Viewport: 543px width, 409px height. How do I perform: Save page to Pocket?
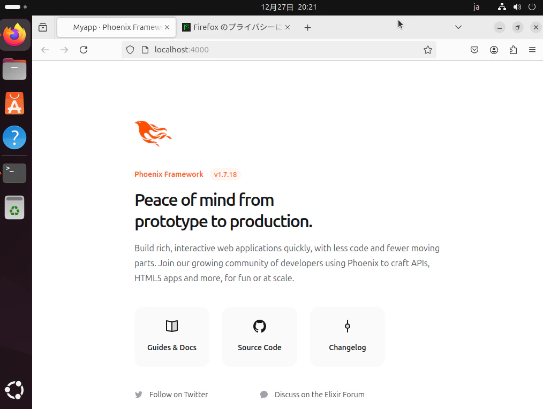[x=474, y=50]
